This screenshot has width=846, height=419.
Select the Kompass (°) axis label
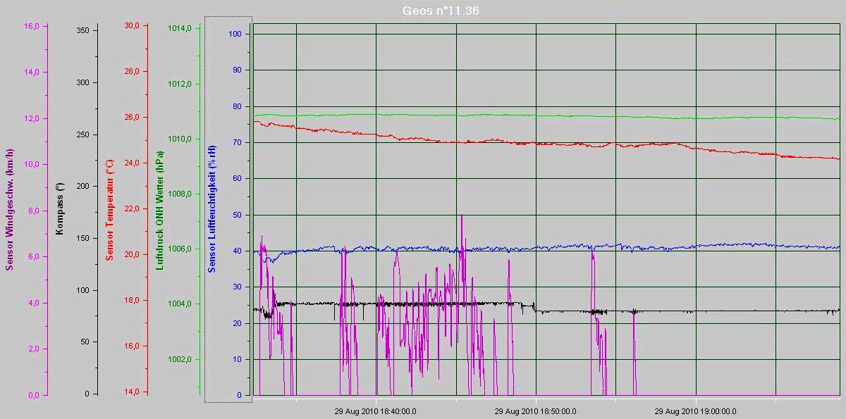tap(61, 209)
